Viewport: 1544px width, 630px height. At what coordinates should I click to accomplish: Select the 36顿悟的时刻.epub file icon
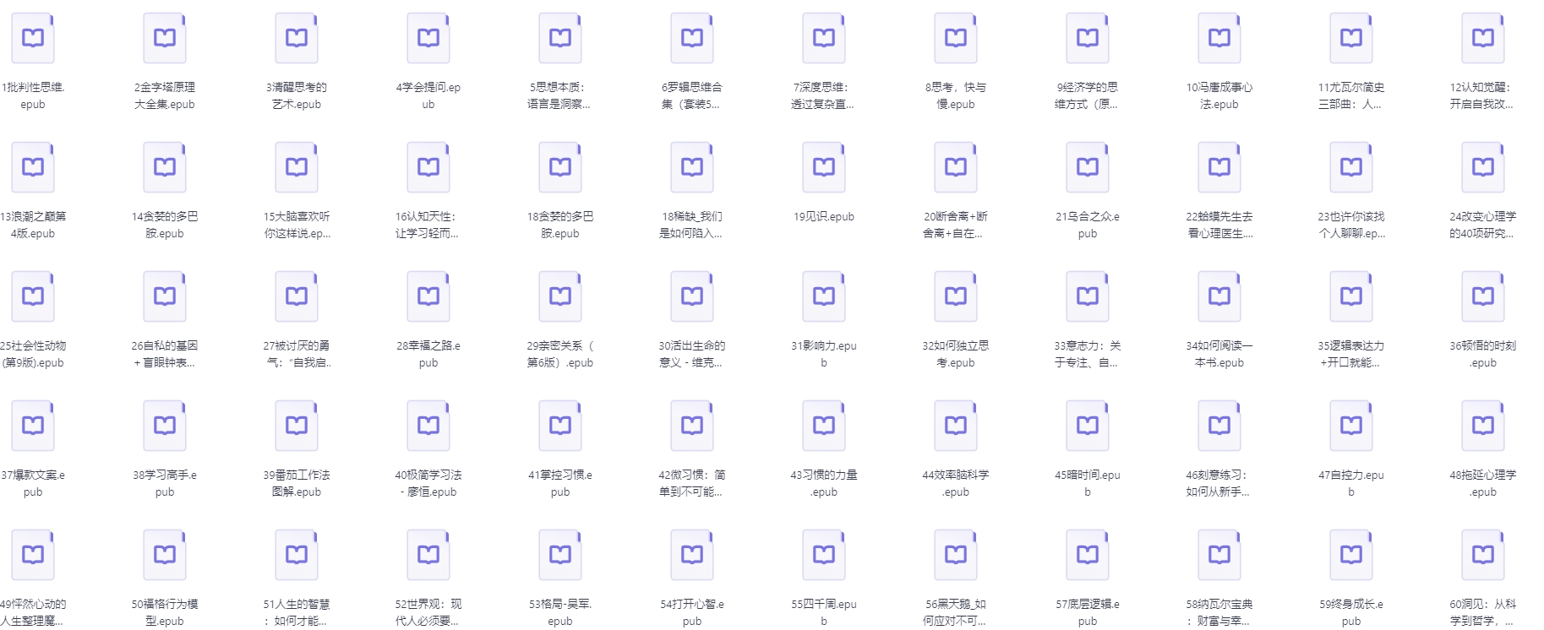click(x=1483, y=296)
